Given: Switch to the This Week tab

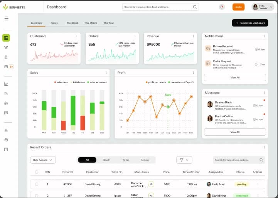Looking at the screenshot, I should tap(72, 23).
